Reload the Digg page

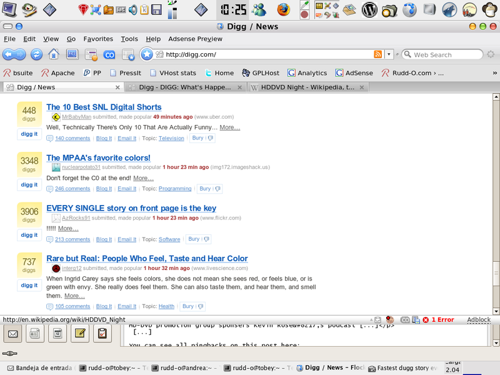click(x=36, y=54)
